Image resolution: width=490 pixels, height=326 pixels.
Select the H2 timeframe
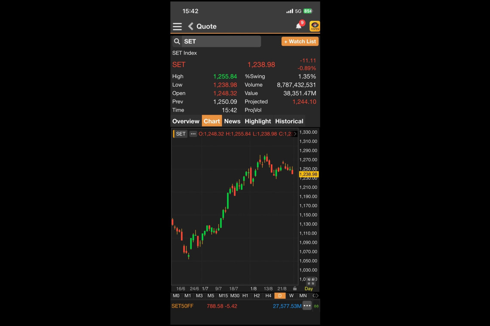257,296
